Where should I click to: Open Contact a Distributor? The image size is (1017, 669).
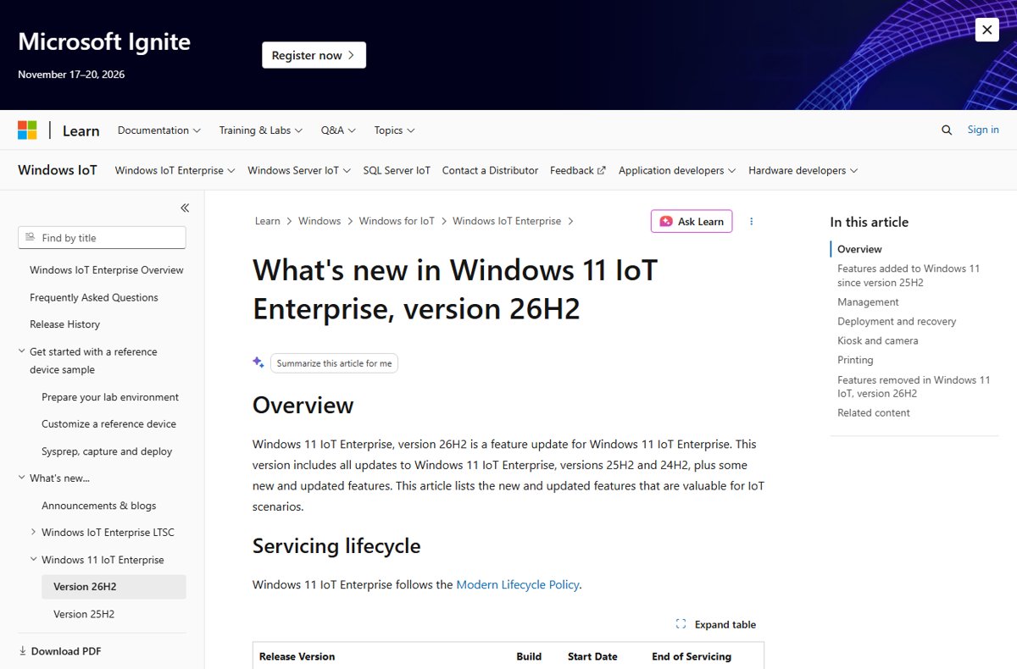click(x=490, y=170)
